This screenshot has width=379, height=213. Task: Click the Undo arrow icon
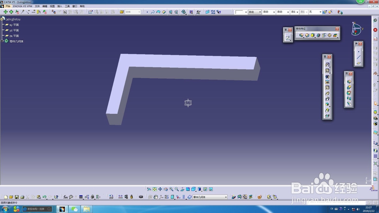[x=44, y=197]
